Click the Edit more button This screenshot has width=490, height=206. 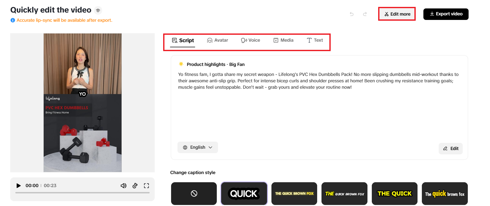(397, 14)
